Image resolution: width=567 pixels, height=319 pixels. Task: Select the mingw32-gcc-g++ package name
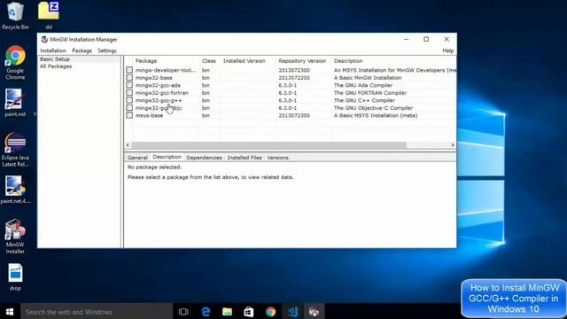click(159, 100)
